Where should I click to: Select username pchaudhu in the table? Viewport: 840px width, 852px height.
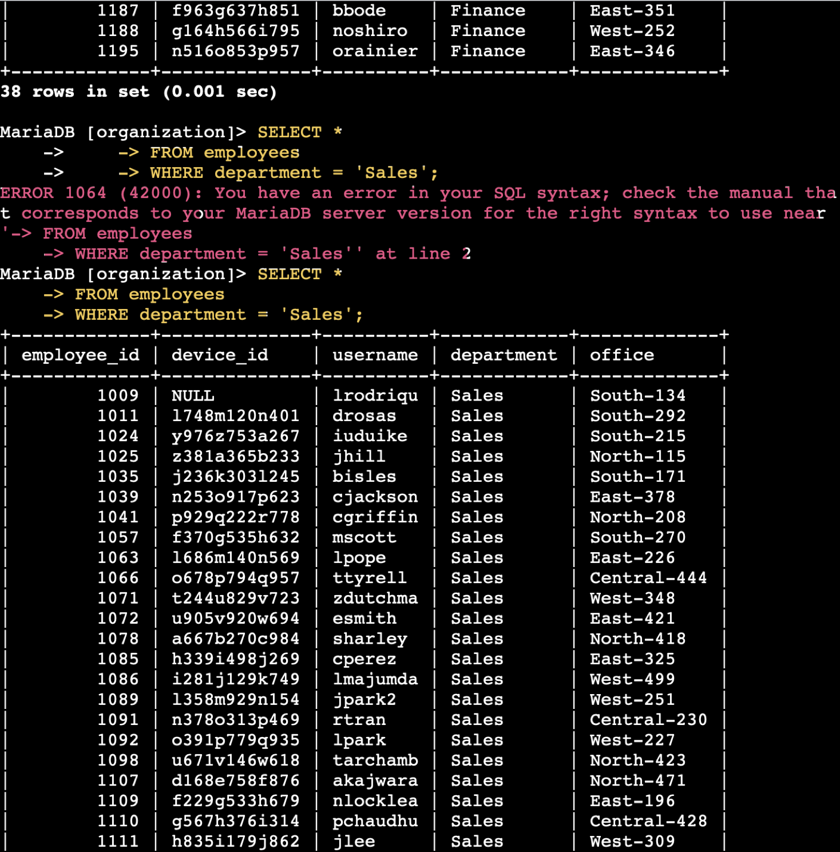pyautogui.click(x=375, y=821)
